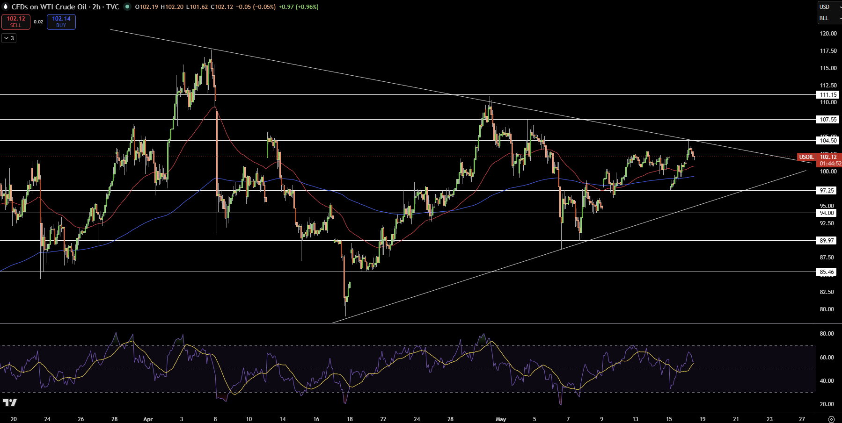Expand the indicator legend showing 3
This screenshot has height=423, width=842.
point(9,38)
